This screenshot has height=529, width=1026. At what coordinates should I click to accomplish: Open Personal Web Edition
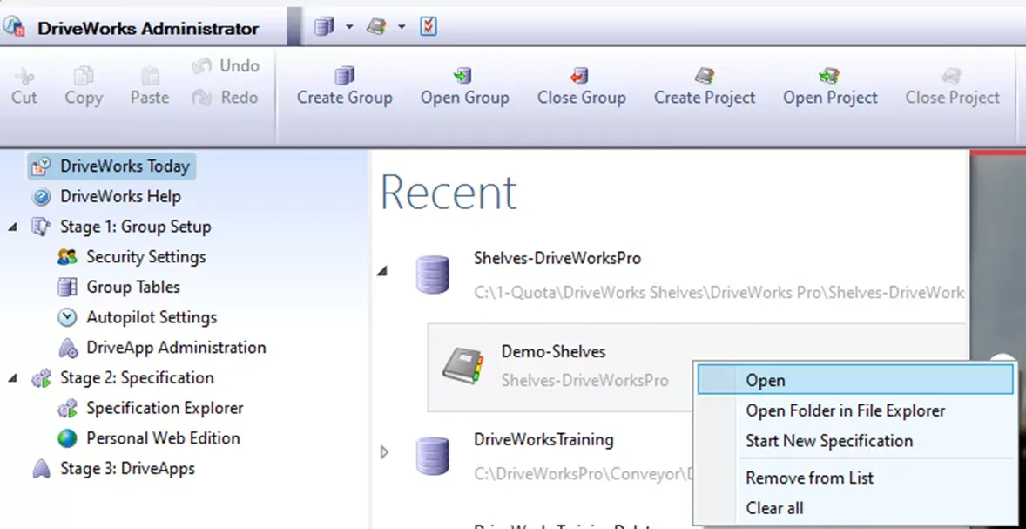tap(163, 438)
